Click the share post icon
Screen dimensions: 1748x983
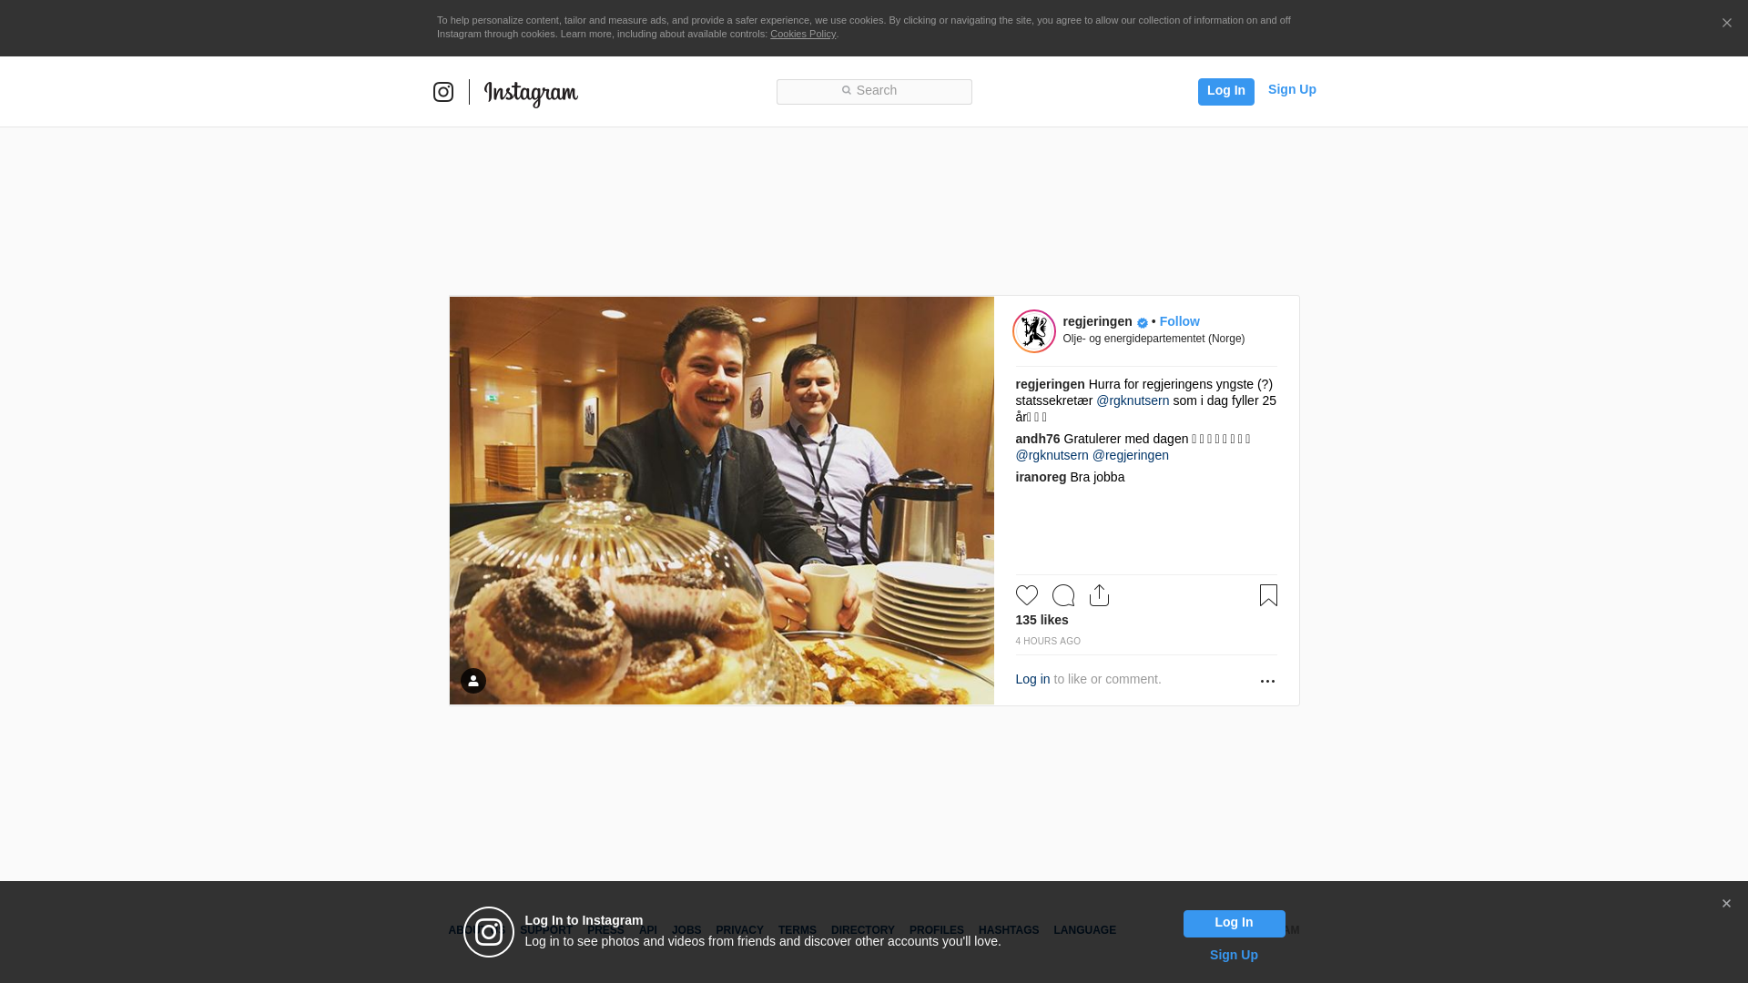point(1099,595)
